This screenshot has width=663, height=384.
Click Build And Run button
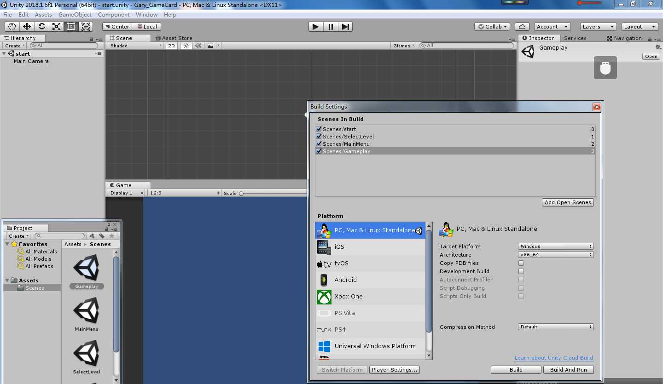tap(569, 370)
